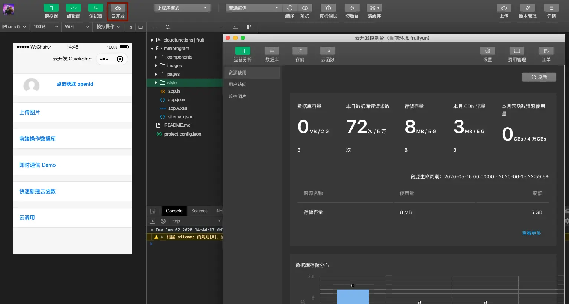Expand the images folder
569x304 pixels.
[x=156, y=66]
